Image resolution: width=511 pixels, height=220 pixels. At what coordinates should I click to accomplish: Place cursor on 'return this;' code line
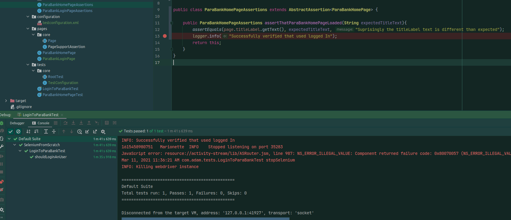(x=207, y=43)
